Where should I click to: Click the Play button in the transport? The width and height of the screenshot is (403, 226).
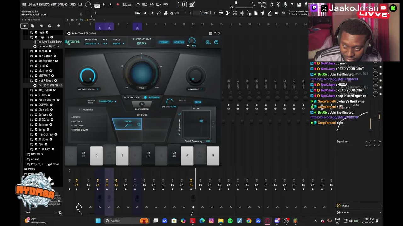tap(104, 4)
